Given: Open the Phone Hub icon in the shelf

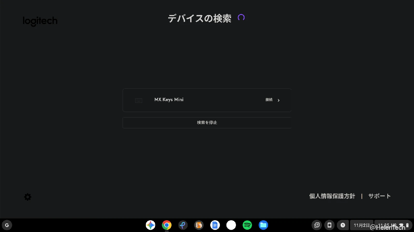Looking at the screenshot, I should point(329,225).
